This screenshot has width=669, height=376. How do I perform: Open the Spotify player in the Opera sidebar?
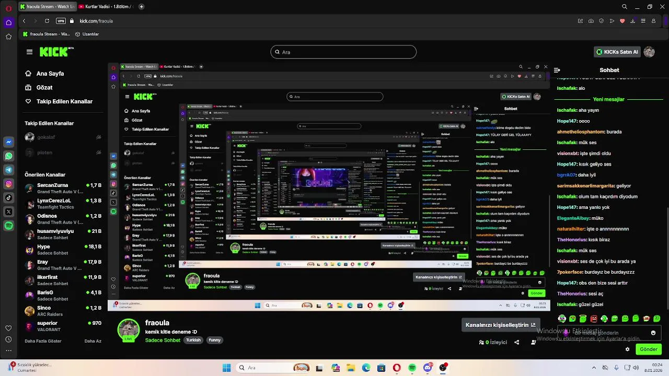(x=9, y=226)
